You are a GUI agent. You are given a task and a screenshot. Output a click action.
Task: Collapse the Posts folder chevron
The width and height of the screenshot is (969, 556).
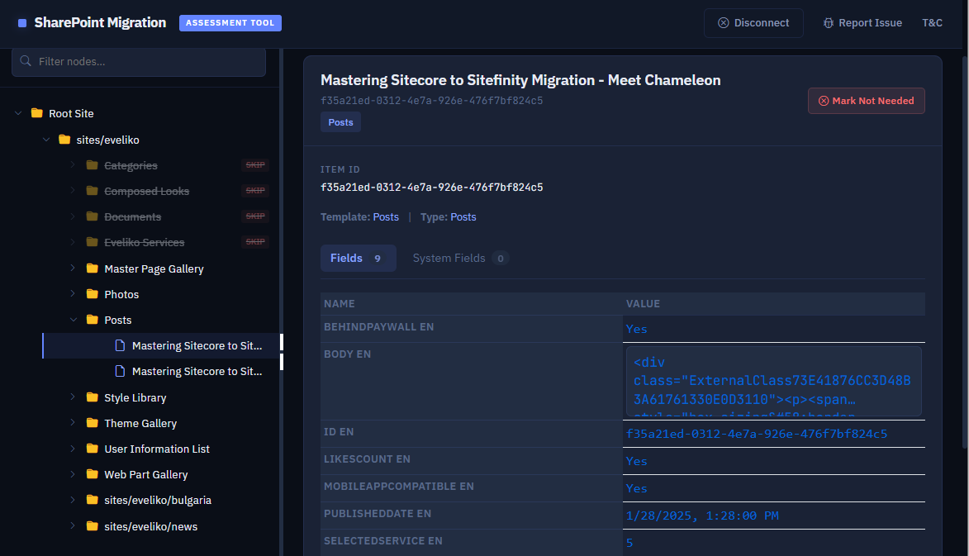point(73,320)
